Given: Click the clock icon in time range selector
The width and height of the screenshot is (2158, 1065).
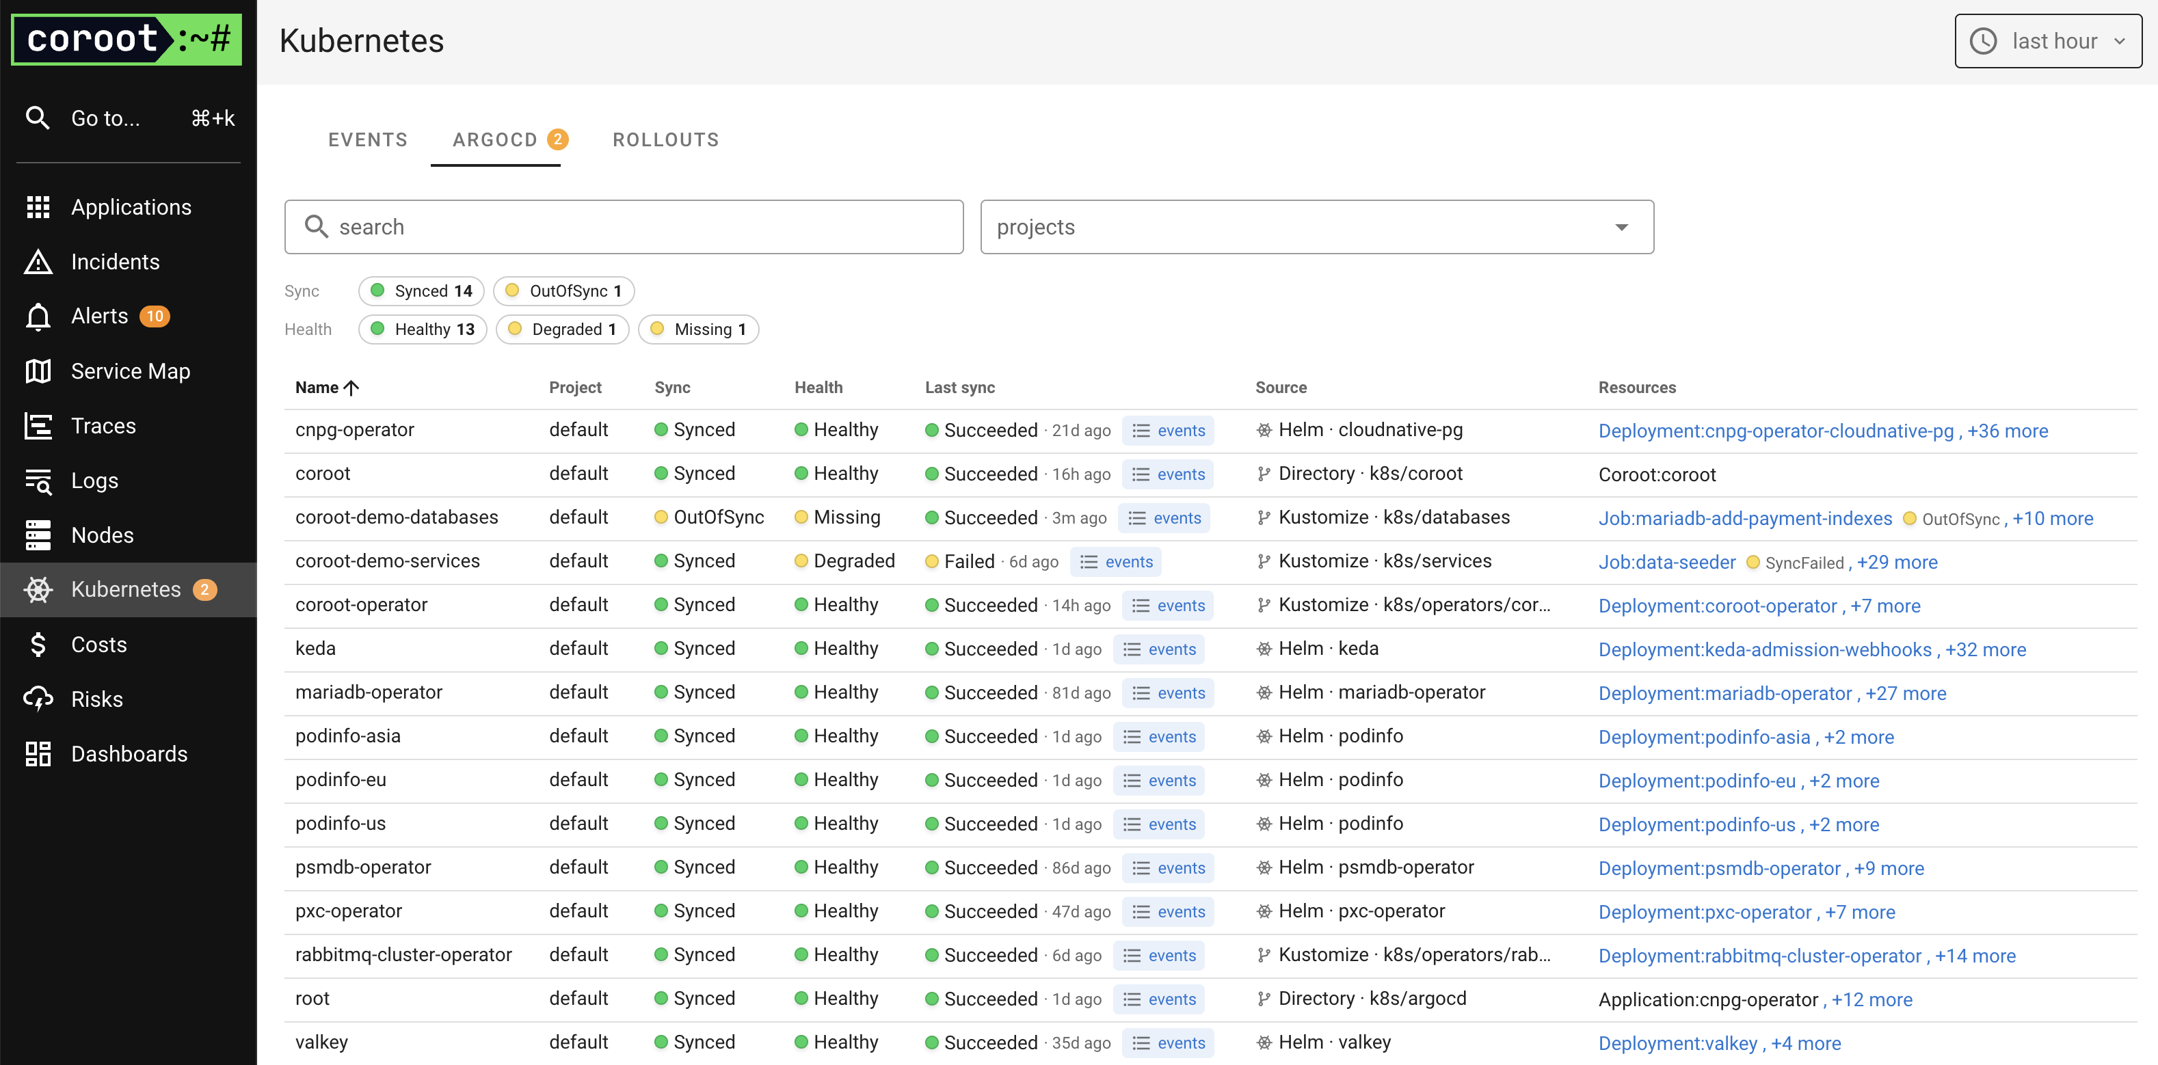Looking at the screenshot, I should click(x=1983, y=41).
